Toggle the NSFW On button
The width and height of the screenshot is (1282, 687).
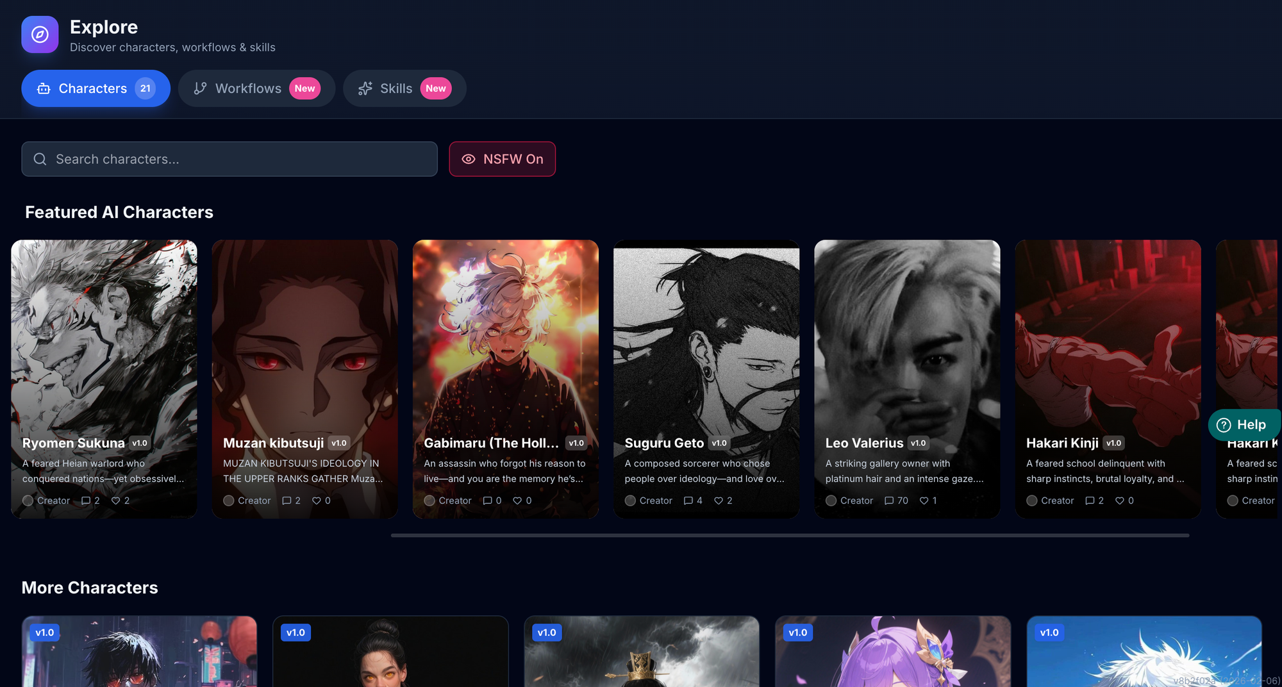pyautogui.click(x=502, y=159)
